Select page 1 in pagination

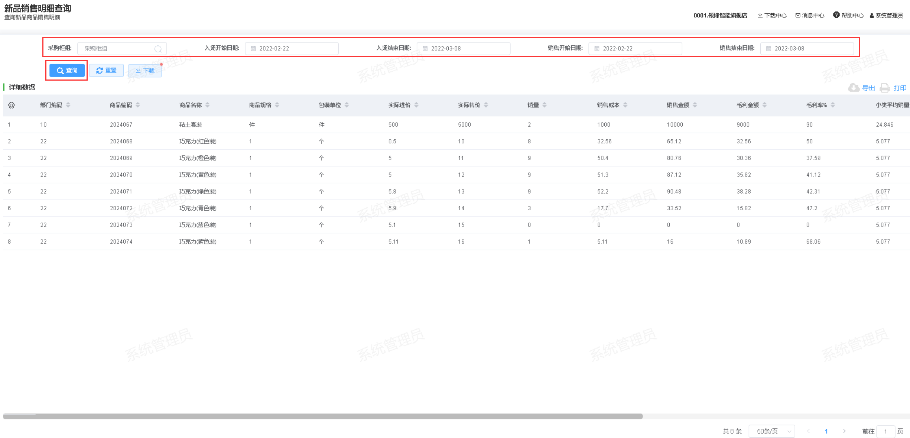(x=826, y=431)
